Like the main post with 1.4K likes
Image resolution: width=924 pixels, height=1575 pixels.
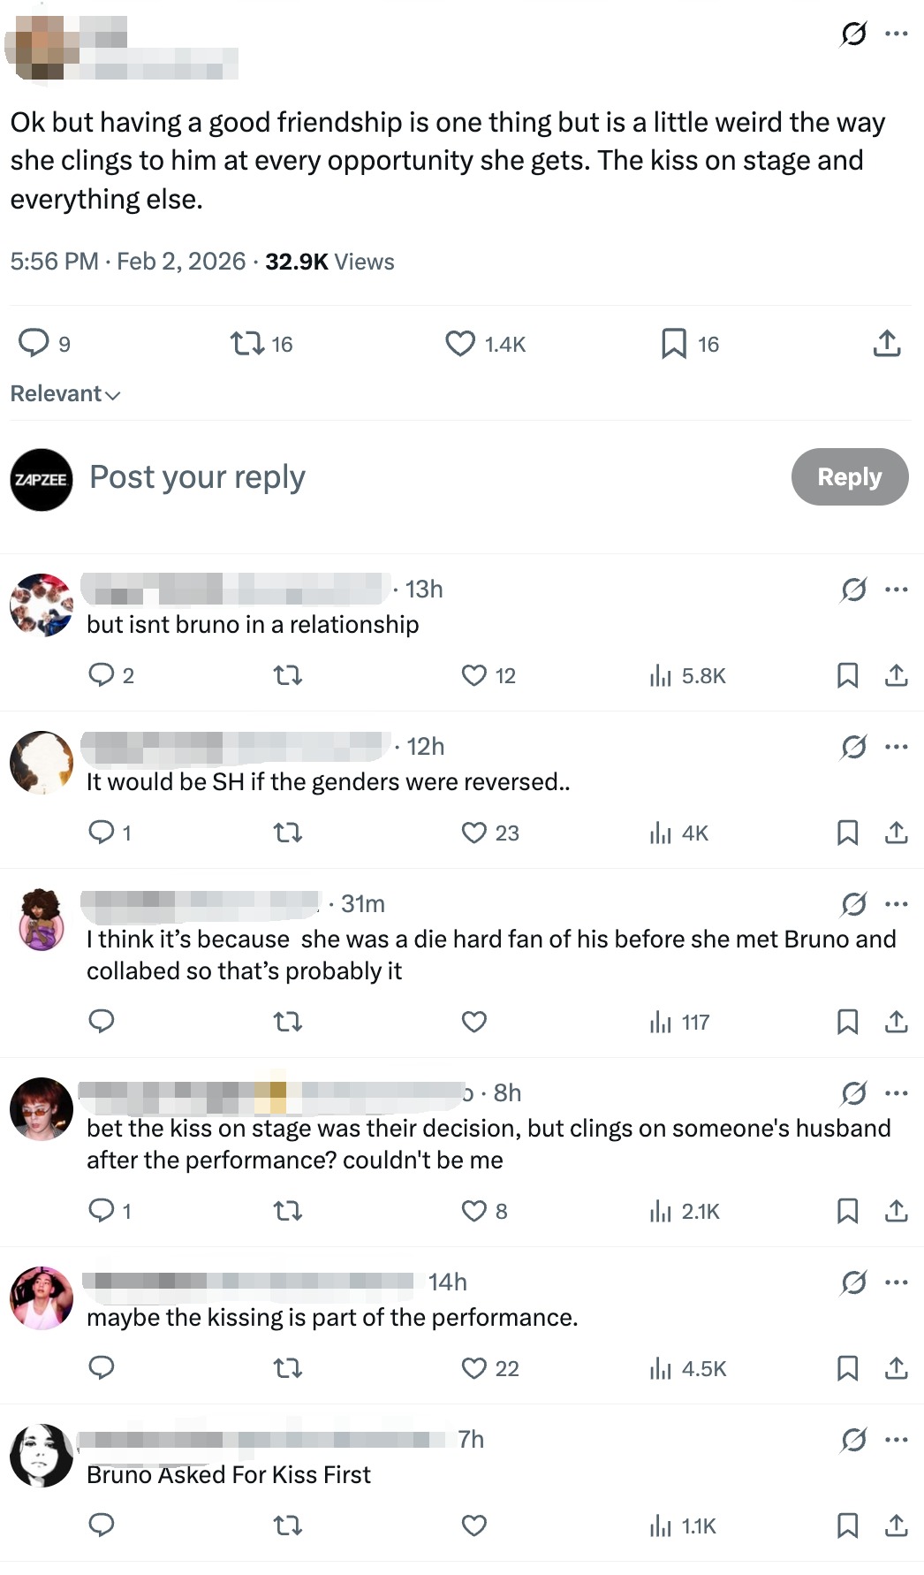(x=460, y=344)
